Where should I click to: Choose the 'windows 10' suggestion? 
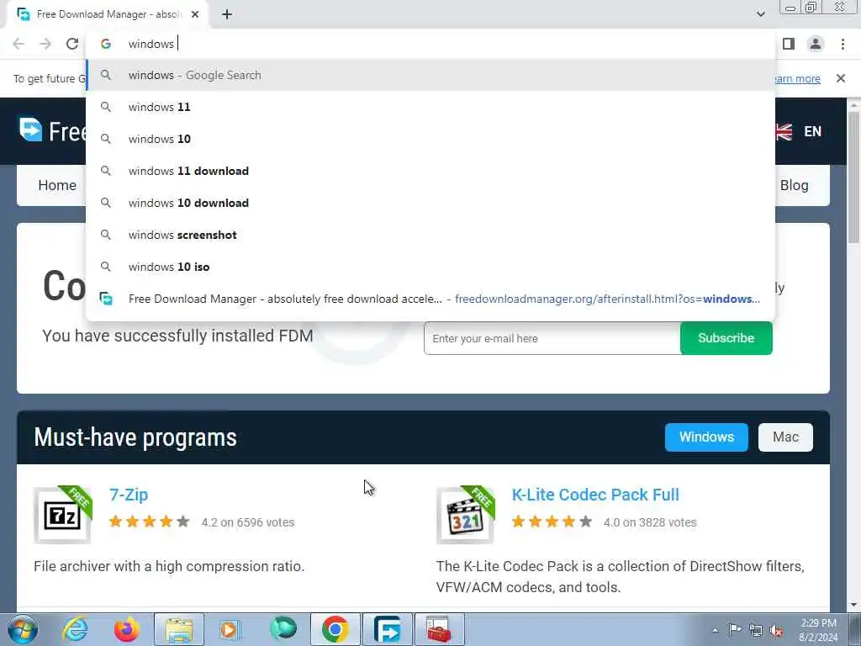point(430,139)
